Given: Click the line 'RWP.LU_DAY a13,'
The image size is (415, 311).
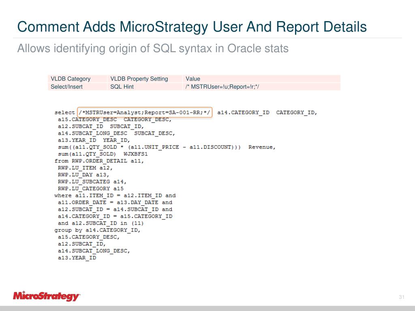Looking at the screenshot, I should [x=83, y=175].
